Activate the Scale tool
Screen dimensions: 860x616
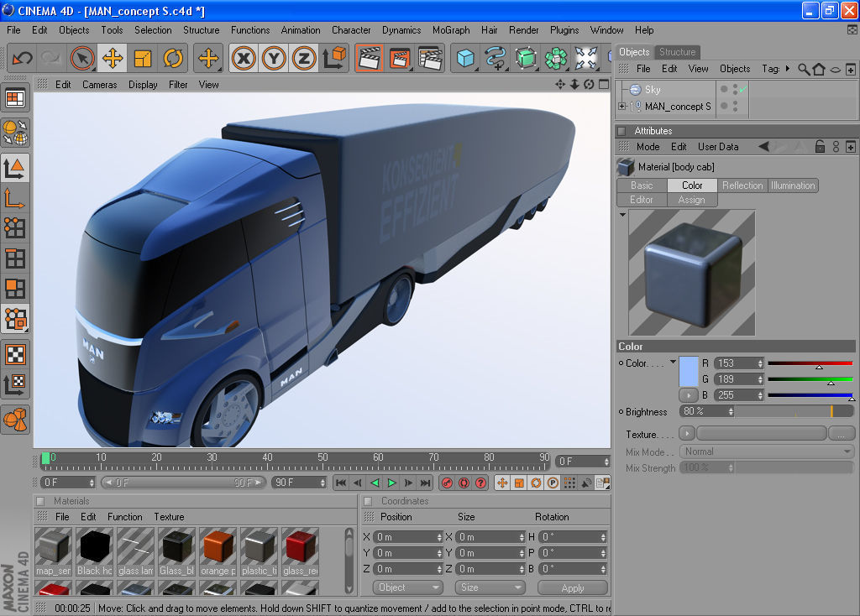[x=143, y=58]
